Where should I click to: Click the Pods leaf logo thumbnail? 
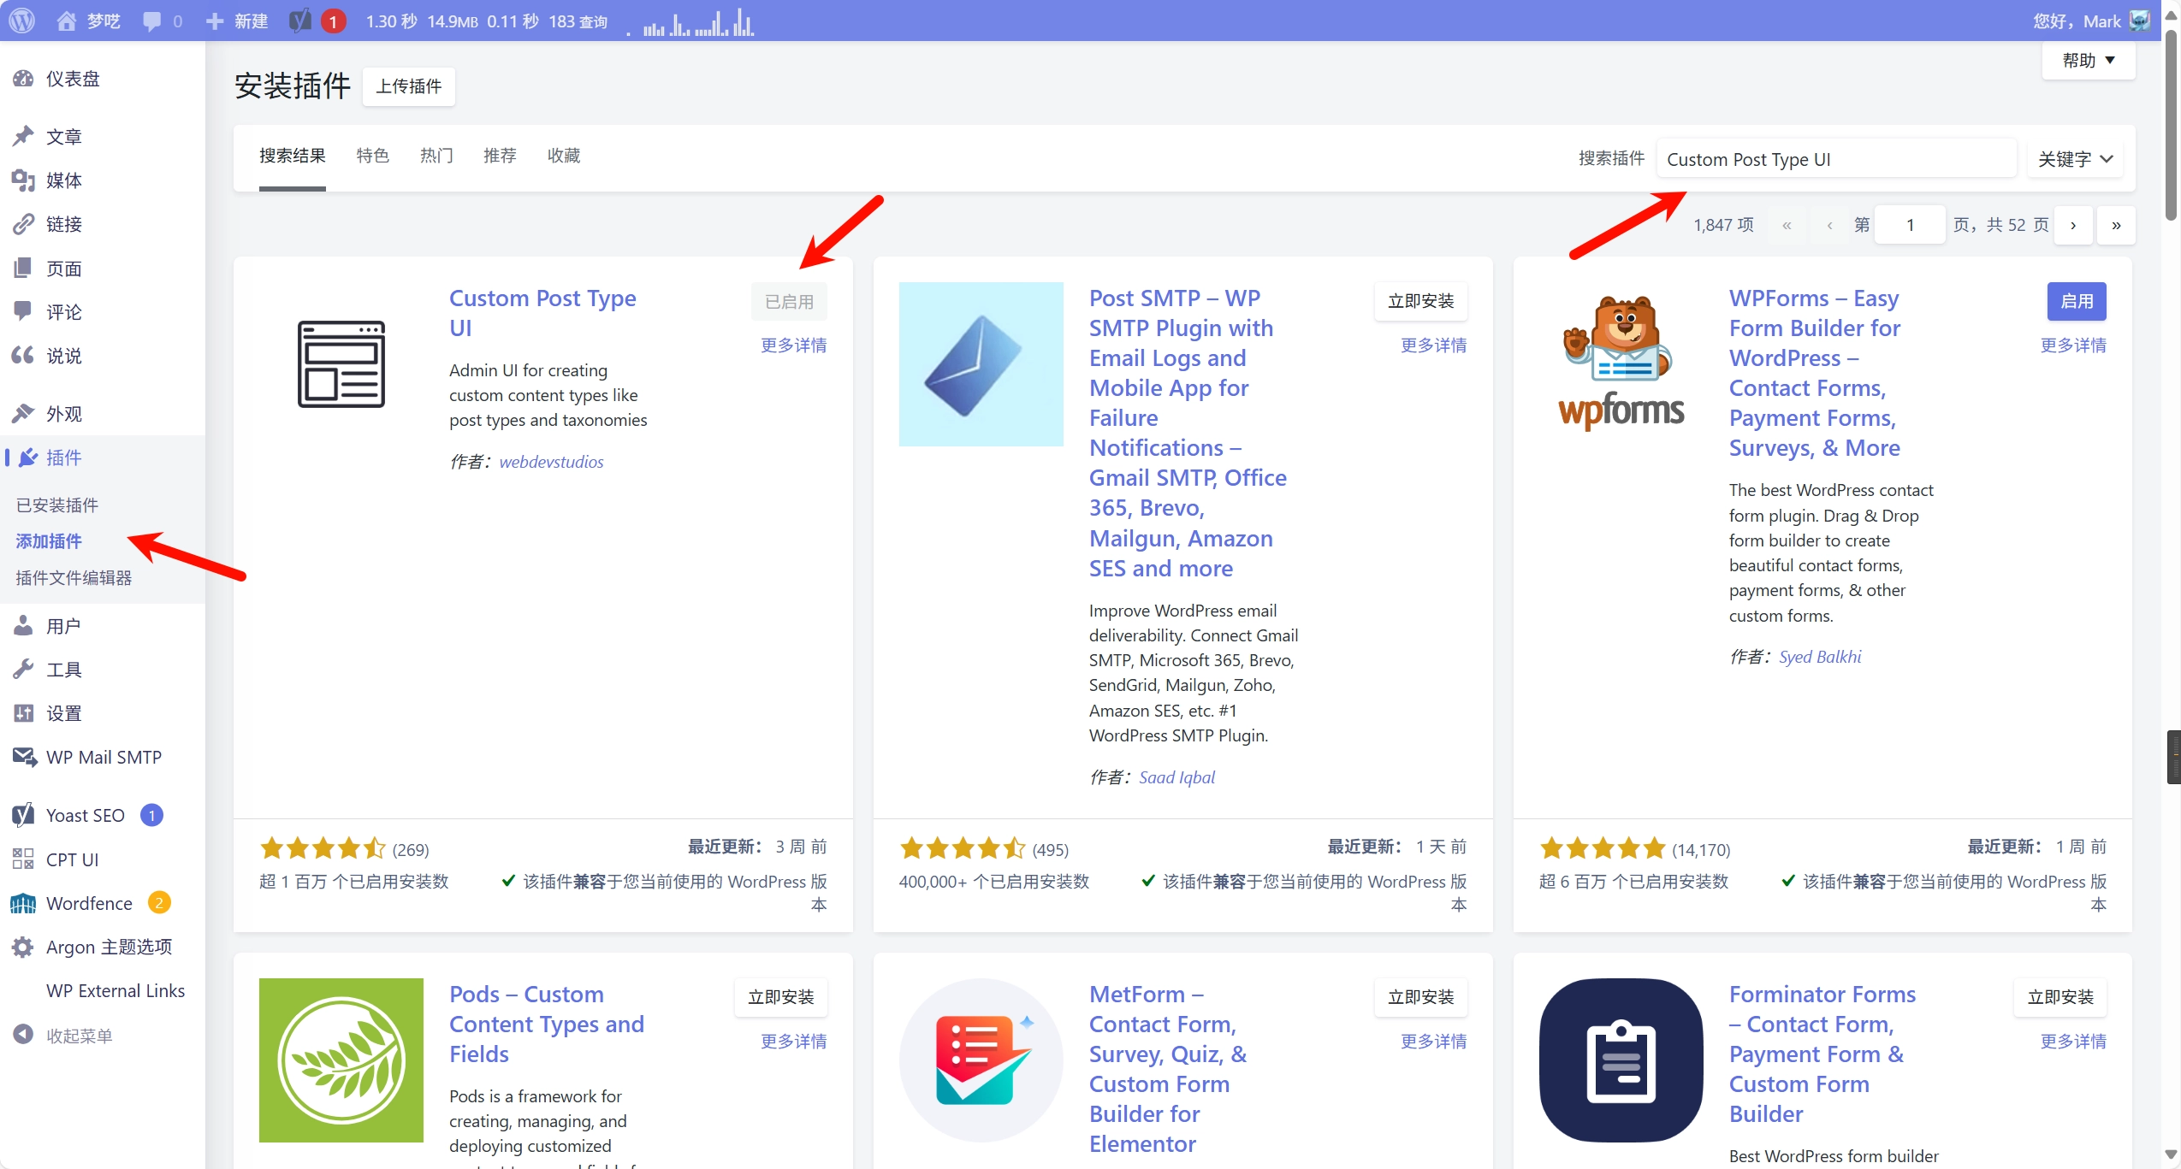point(341,1060)
